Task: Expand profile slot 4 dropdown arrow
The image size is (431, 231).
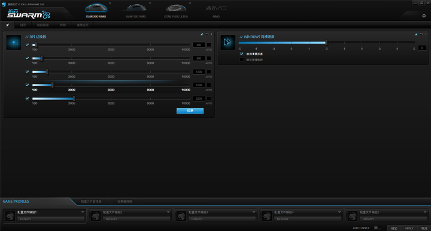Action: pos(339,212)
